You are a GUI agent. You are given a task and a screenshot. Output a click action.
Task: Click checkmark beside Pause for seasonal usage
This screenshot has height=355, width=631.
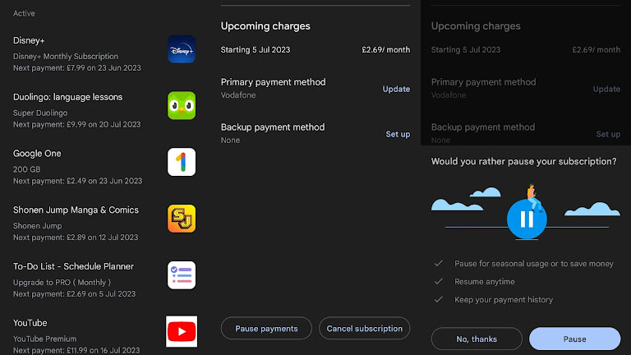point(438,264)
